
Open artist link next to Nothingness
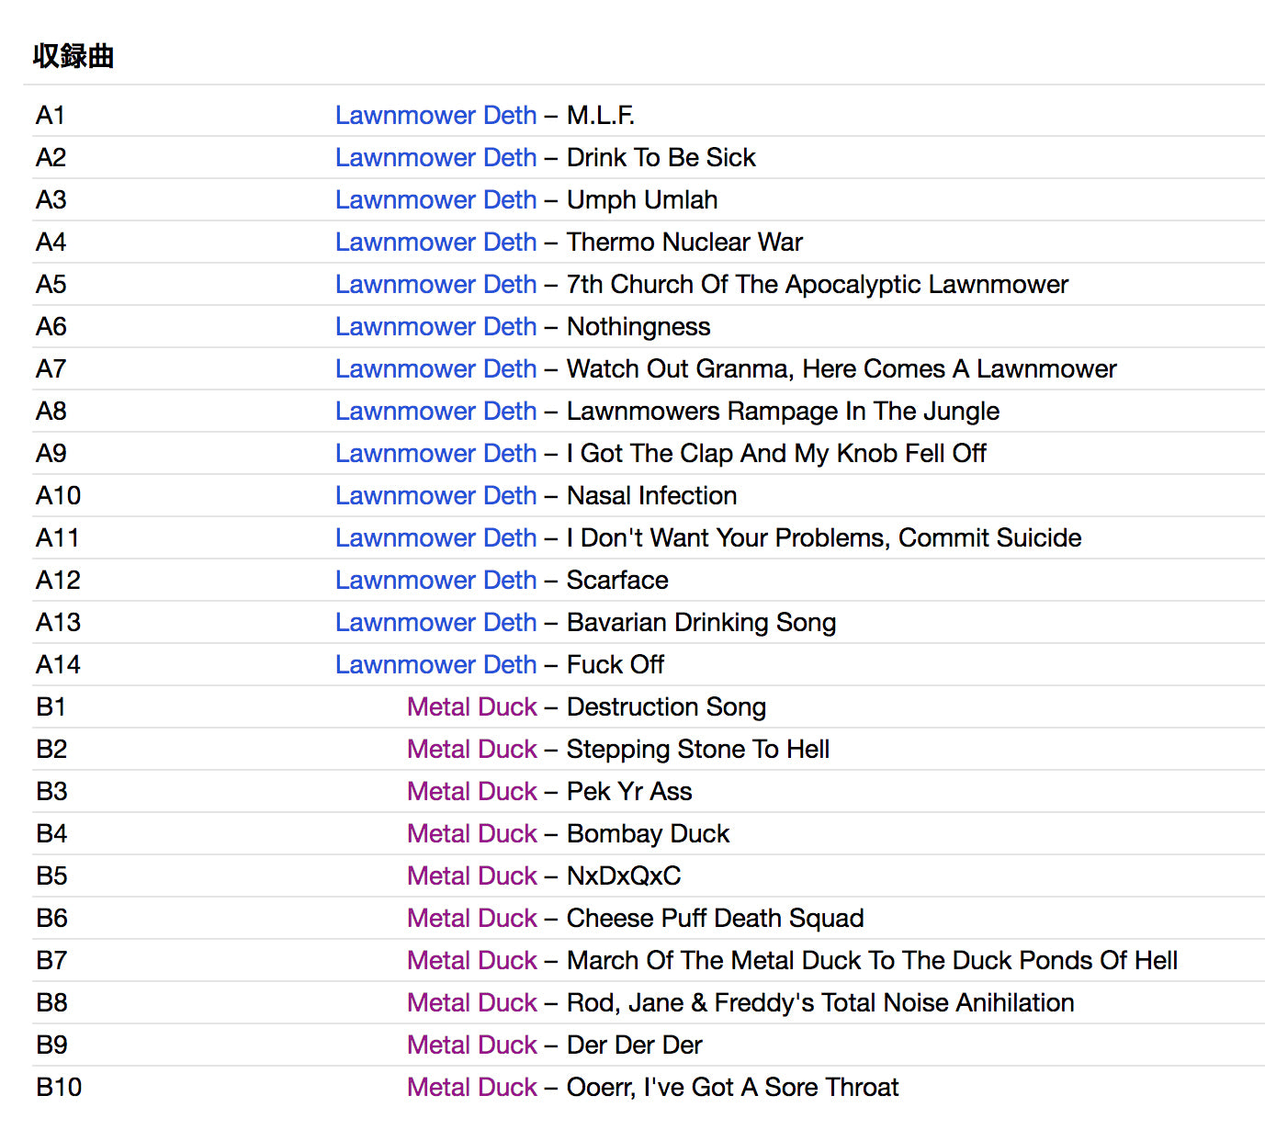point(435,326)
